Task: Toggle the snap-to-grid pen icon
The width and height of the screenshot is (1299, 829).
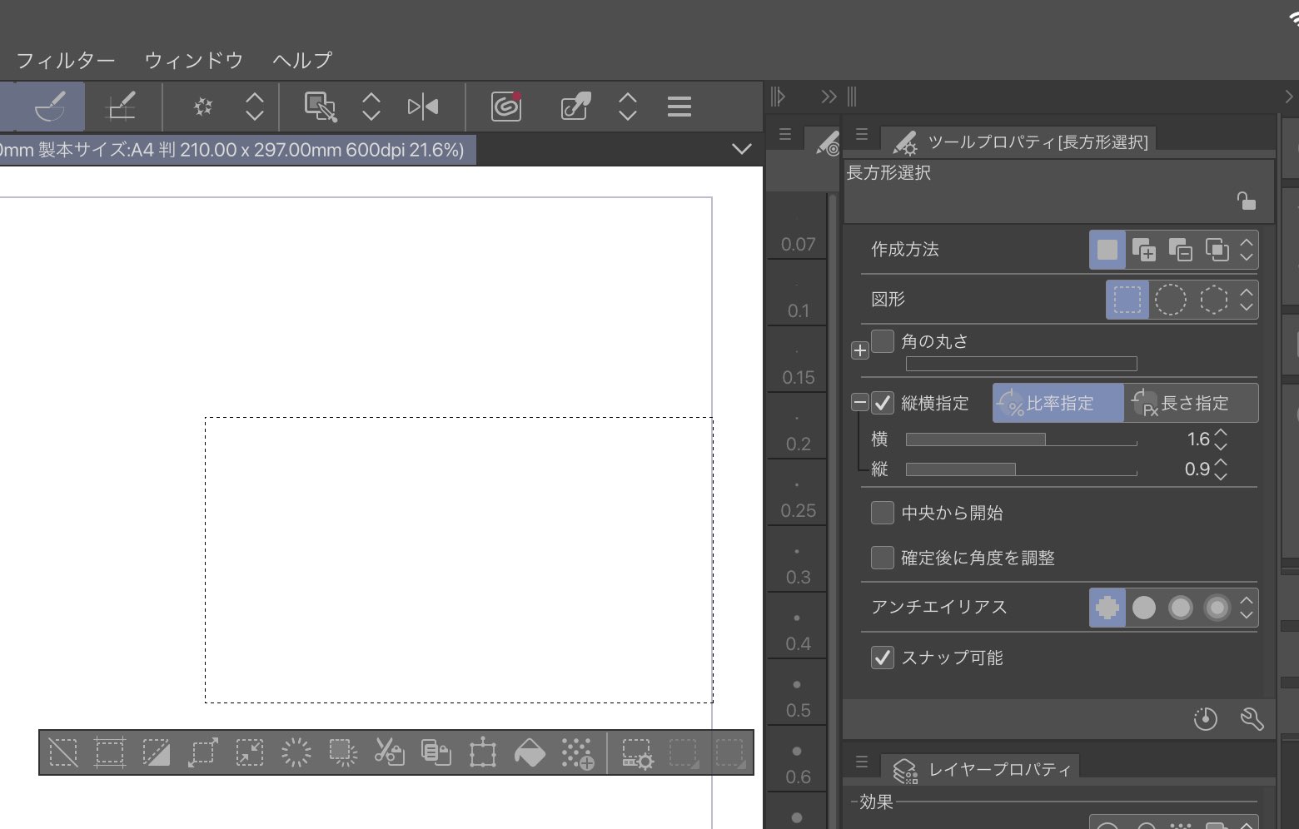Action: [122, 107]
